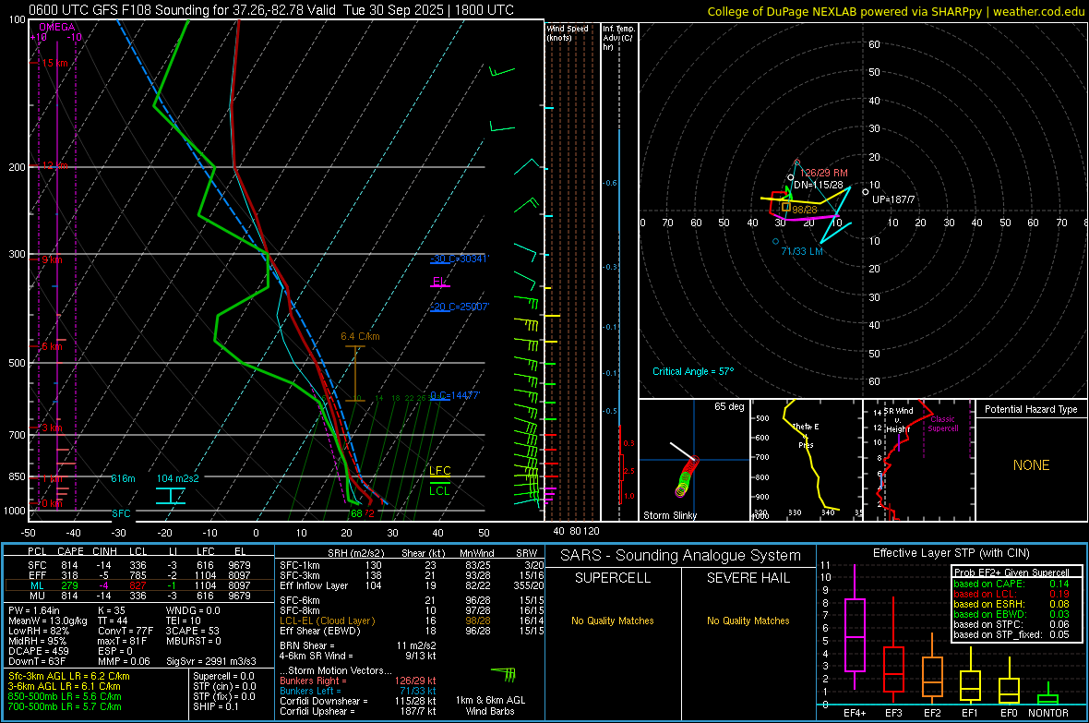The width and height of the screenshot is (1089, 723).
Task: Click the Wind Speed (knots) panel header
Action: [568, 32]
